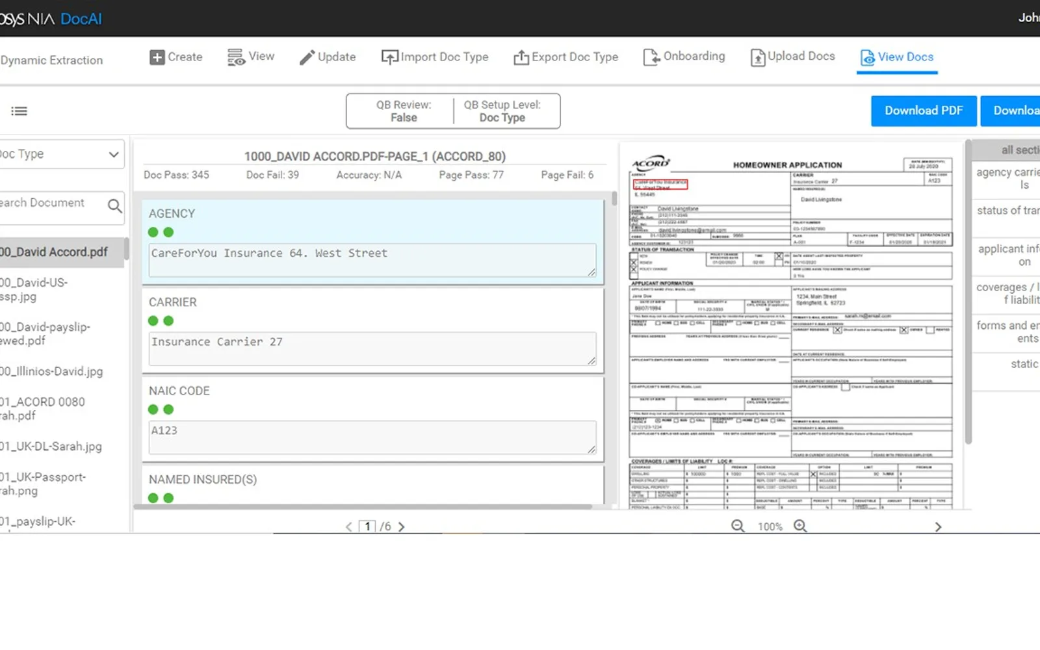Viewport: 1040px width, 650px height.
Task: Select the UK-DL-Sarah.jpg document
Action: 51,447
